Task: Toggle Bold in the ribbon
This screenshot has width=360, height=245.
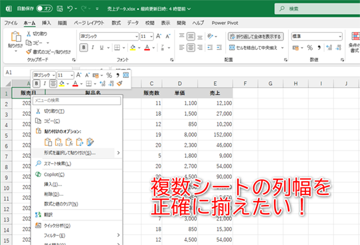Action: pos(83,47)
